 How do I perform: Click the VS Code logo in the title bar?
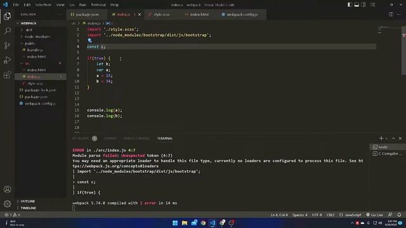tap(5, 4)
